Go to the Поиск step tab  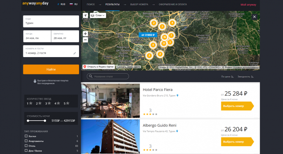click(90, 5)
